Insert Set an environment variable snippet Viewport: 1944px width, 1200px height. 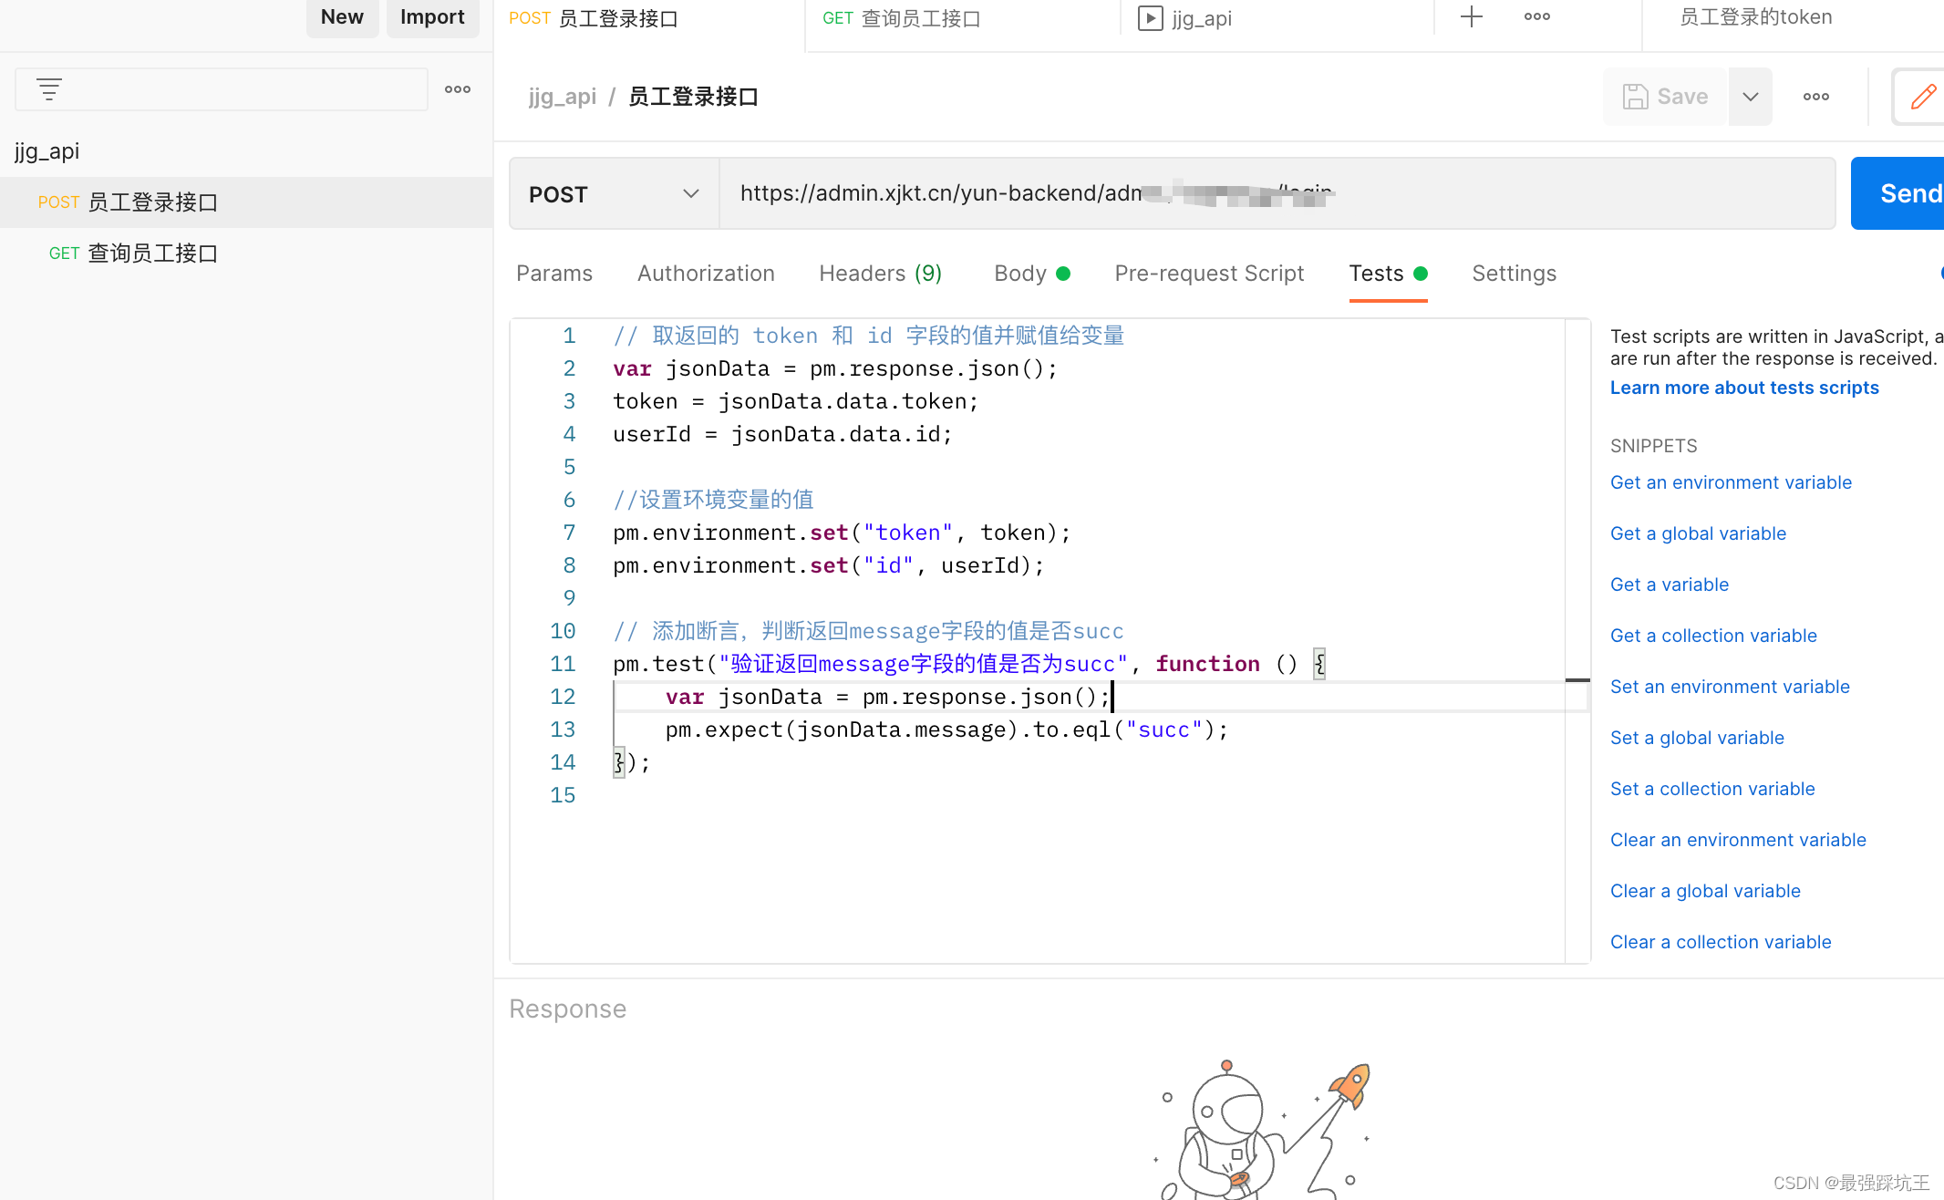[1729, 687]
